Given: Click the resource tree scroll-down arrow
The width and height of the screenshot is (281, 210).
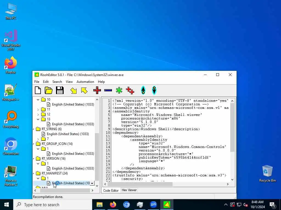Looking at the screenshot, I should (x=97, y=186).
